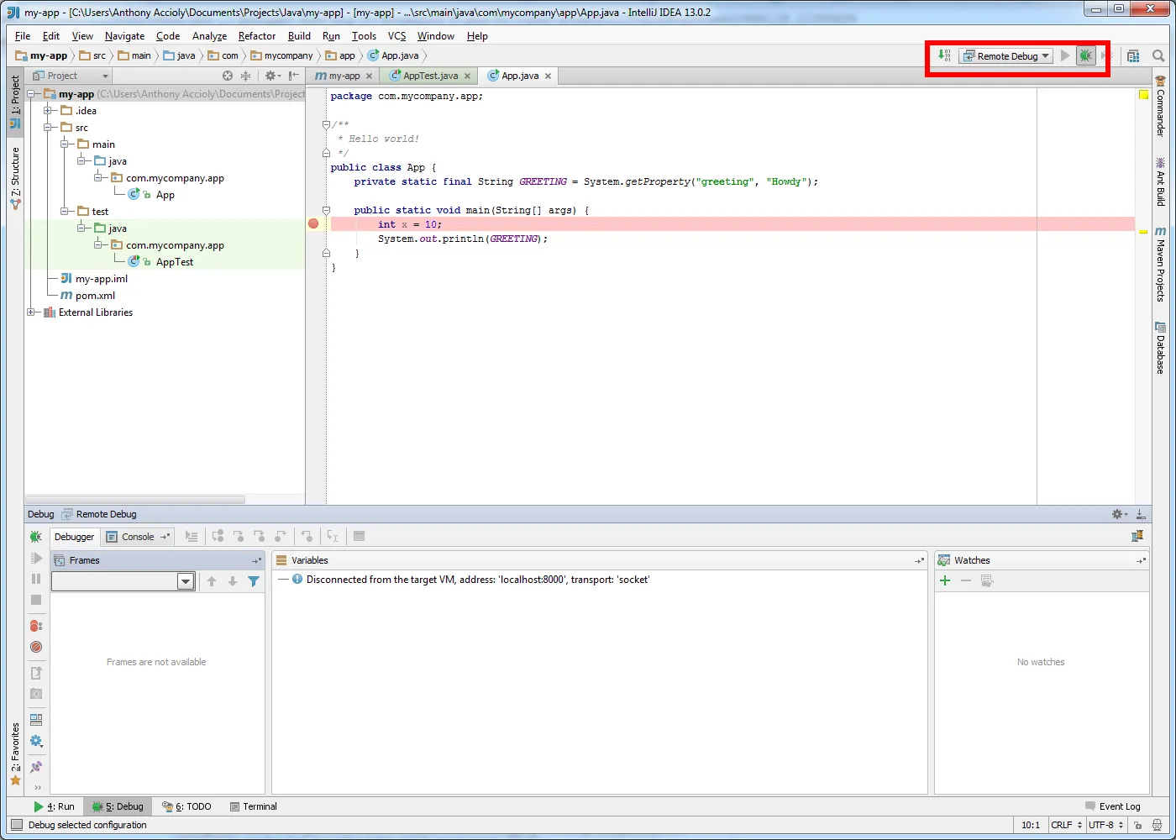Viewport: 1176px width, 840px height.
Task: Open Debug panel settings gear in header
Action: (x=1119, y=514)
